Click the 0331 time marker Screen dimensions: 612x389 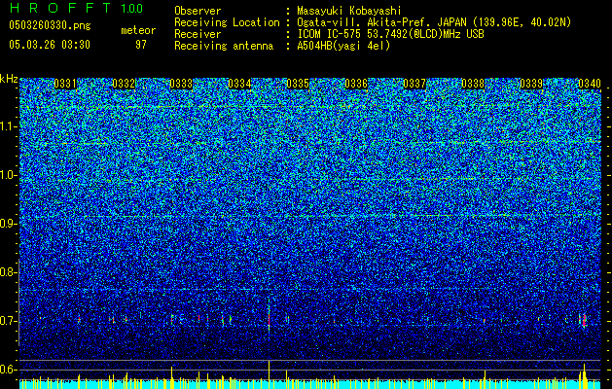coord(65,84)
